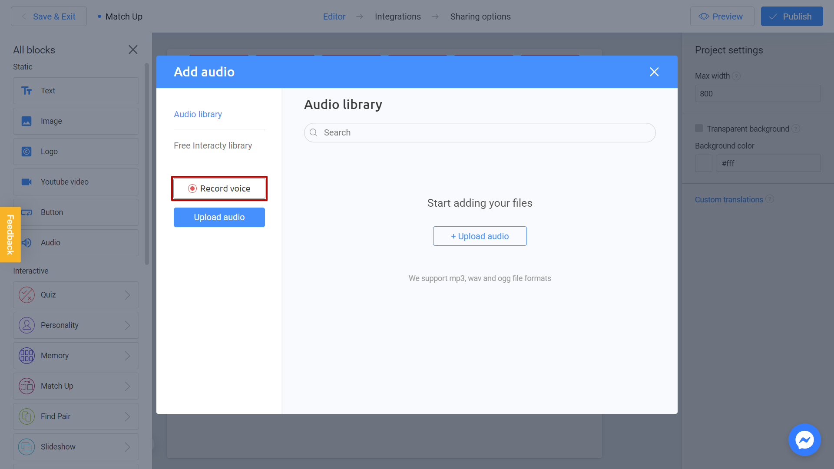834x469 pixels.
Task: Click the Memory interactive block icon
Action: click(x=26, y=355)
